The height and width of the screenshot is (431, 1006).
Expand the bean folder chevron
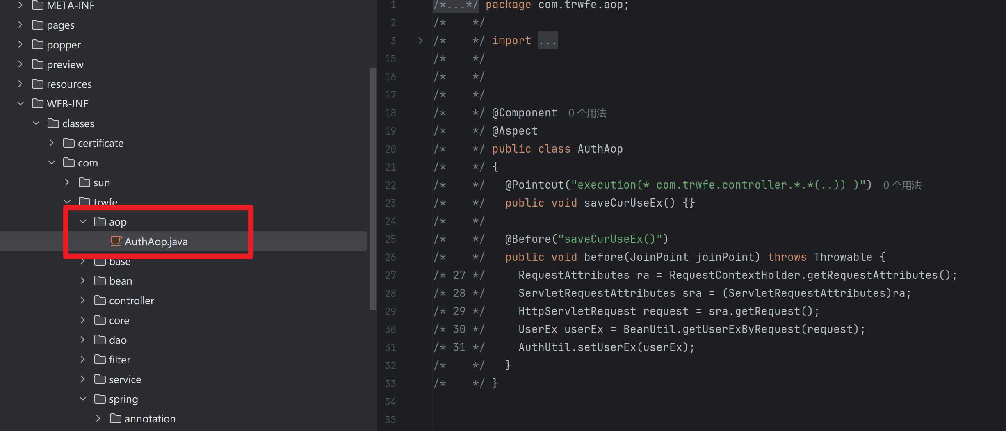(x=82, y=281)
